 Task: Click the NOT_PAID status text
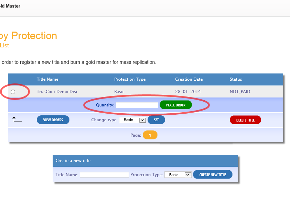click(x=240, y=92)
